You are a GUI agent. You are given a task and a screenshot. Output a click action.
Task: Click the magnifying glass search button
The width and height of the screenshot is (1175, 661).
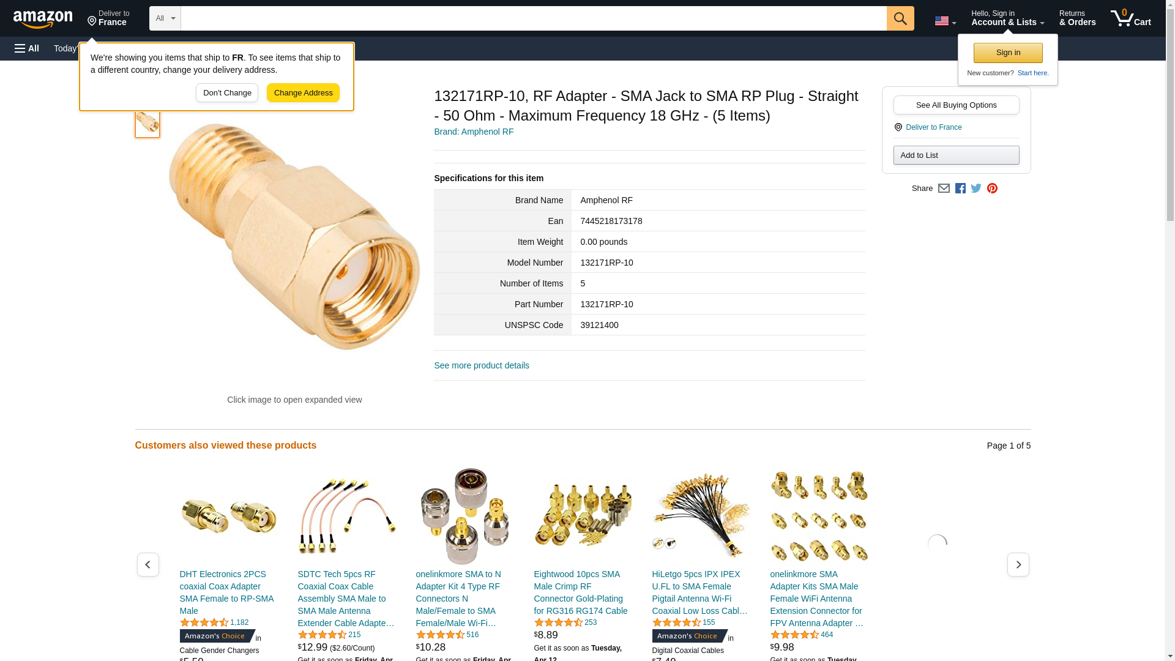click(x=900, y=18)
